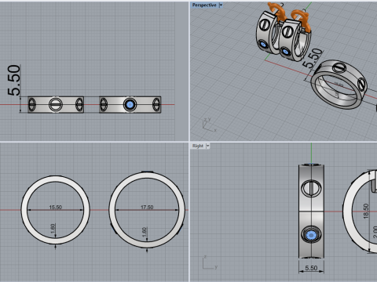Select the 5.50 dimension in Perspective viewport

tap(313, 58)
